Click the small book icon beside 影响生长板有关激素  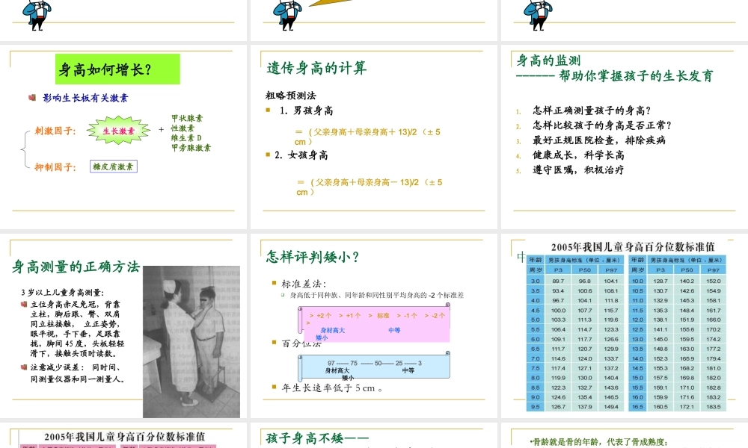point(31,97)
